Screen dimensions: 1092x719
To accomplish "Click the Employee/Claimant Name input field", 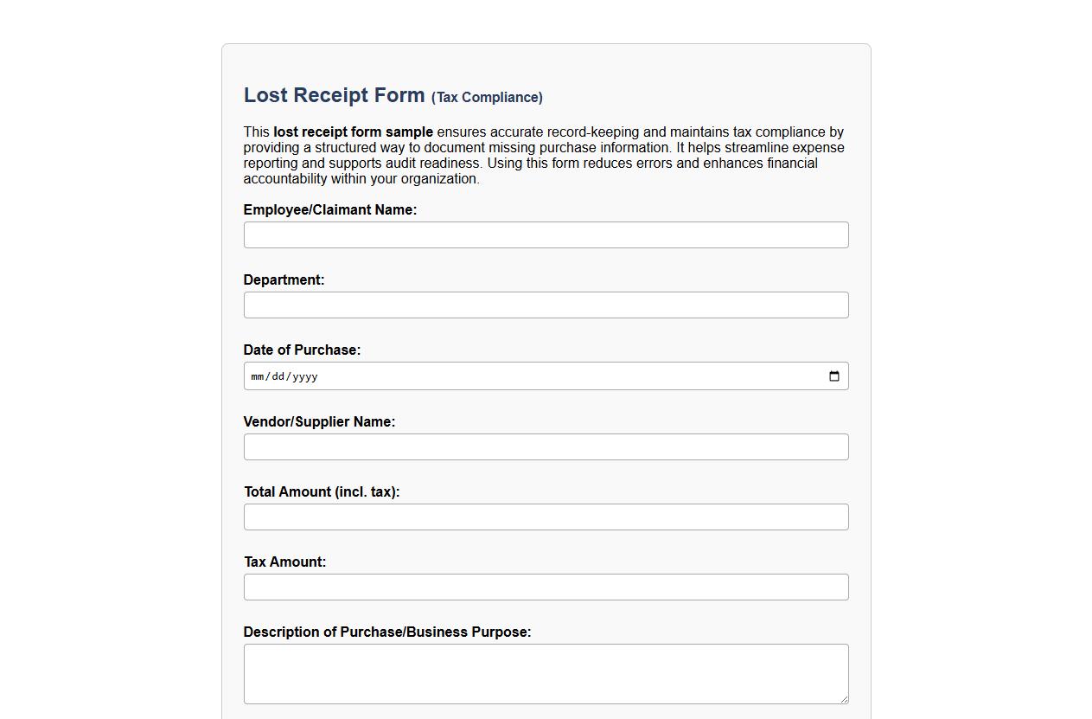I will coord(546,234).
